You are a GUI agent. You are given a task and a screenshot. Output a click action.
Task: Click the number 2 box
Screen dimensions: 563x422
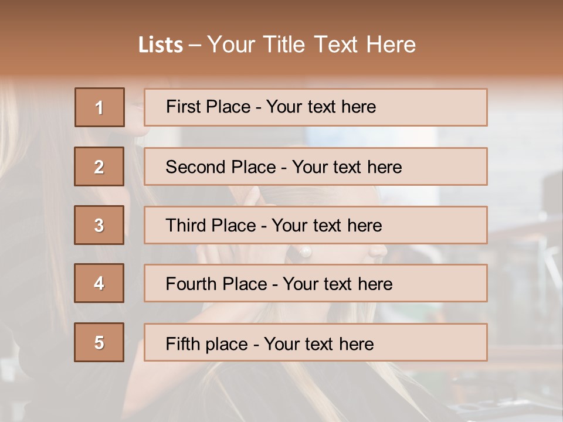pos(99,166)
